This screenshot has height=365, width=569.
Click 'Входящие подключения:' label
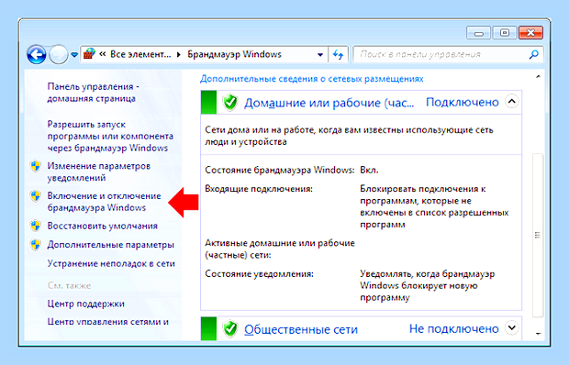(x=259, y=189)
